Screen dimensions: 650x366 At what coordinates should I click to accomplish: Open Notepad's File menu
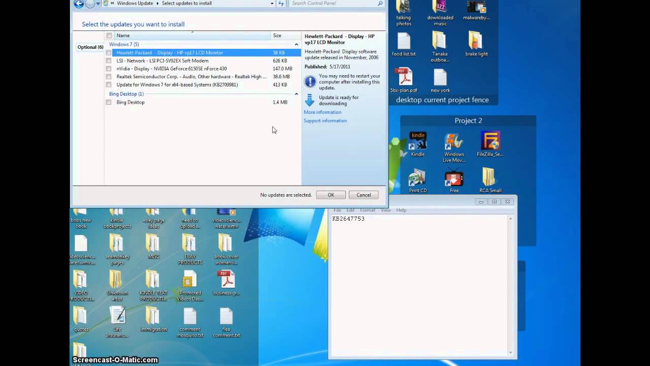point(337,210)
